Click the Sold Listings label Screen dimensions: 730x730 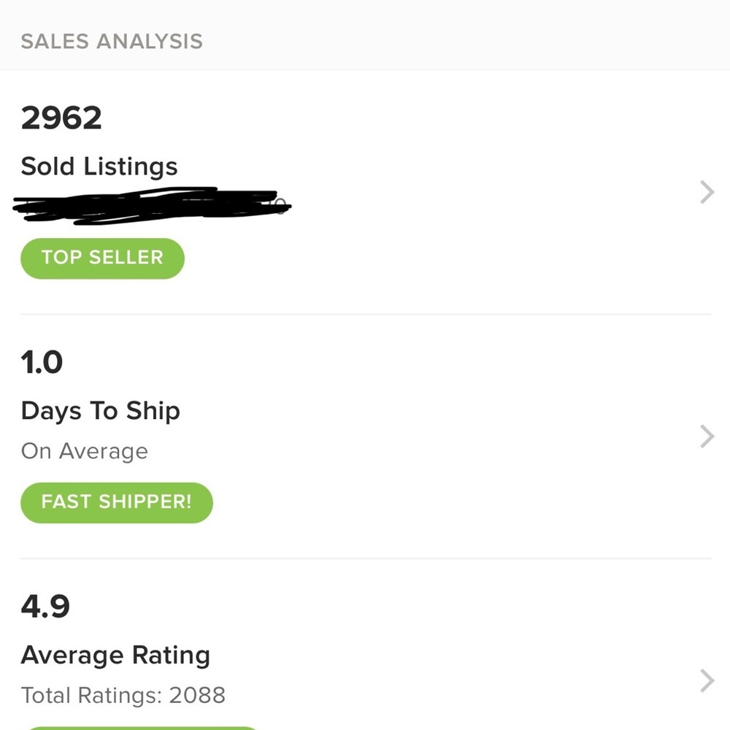(x=99, y=166)
